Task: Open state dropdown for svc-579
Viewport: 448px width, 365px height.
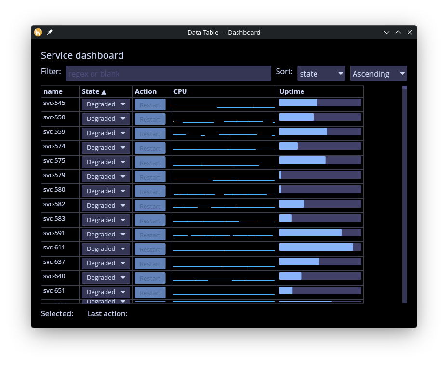Action: pos(105,177)
